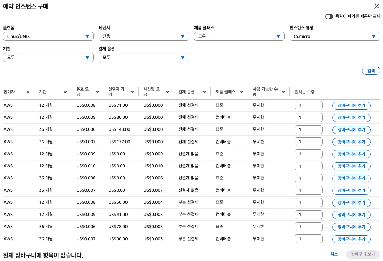Add the US$177.00 offering to cart
Screen dimensions: 383x261
pos(351,142)
